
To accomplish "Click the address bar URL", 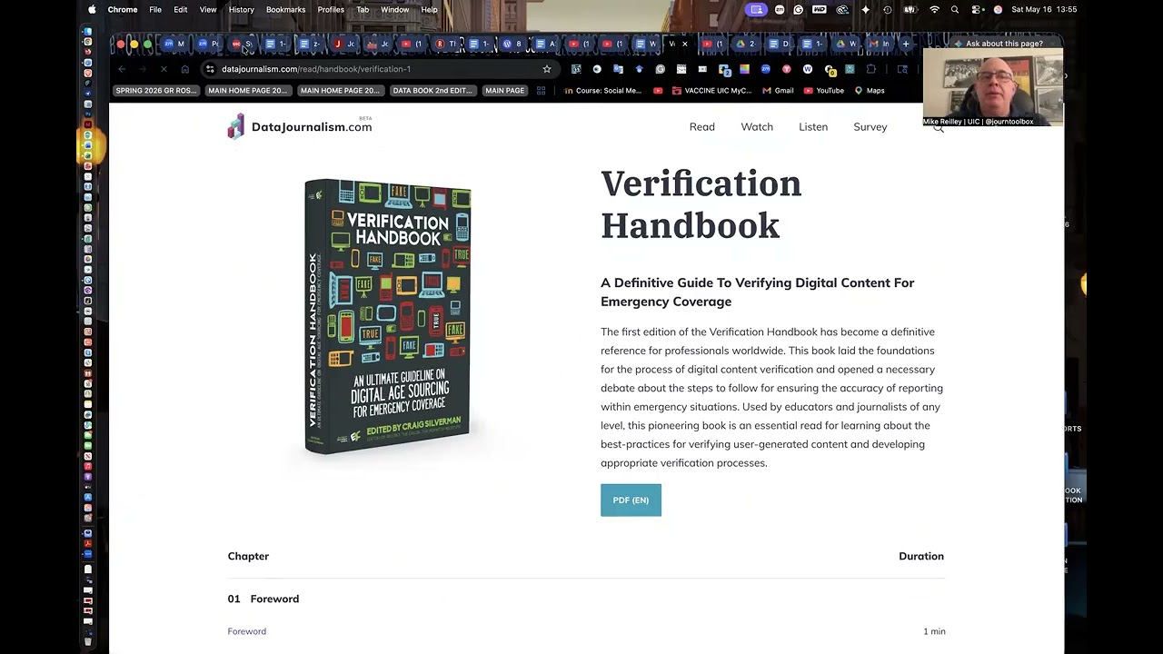I will (x=316, y=69).
